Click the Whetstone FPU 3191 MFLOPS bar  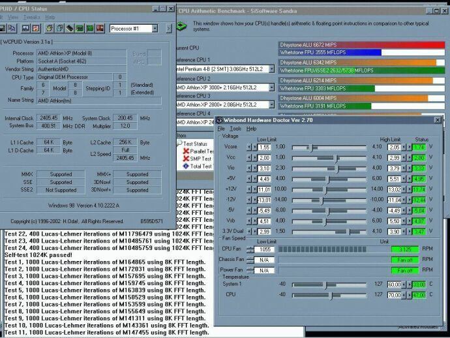[x=361, y=106]
